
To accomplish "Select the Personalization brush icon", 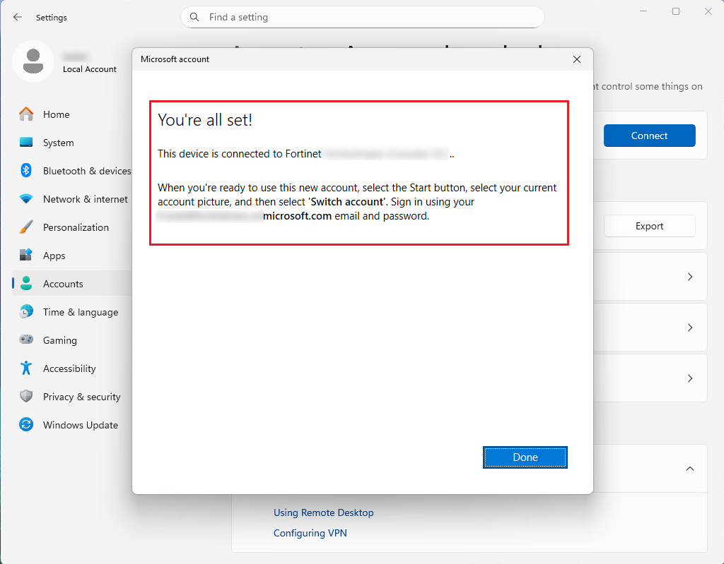I will click(25, 227).
